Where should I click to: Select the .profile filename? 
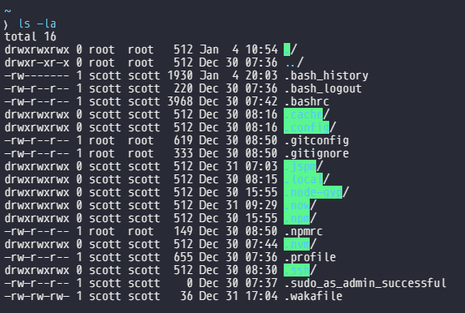click(310, 257)
